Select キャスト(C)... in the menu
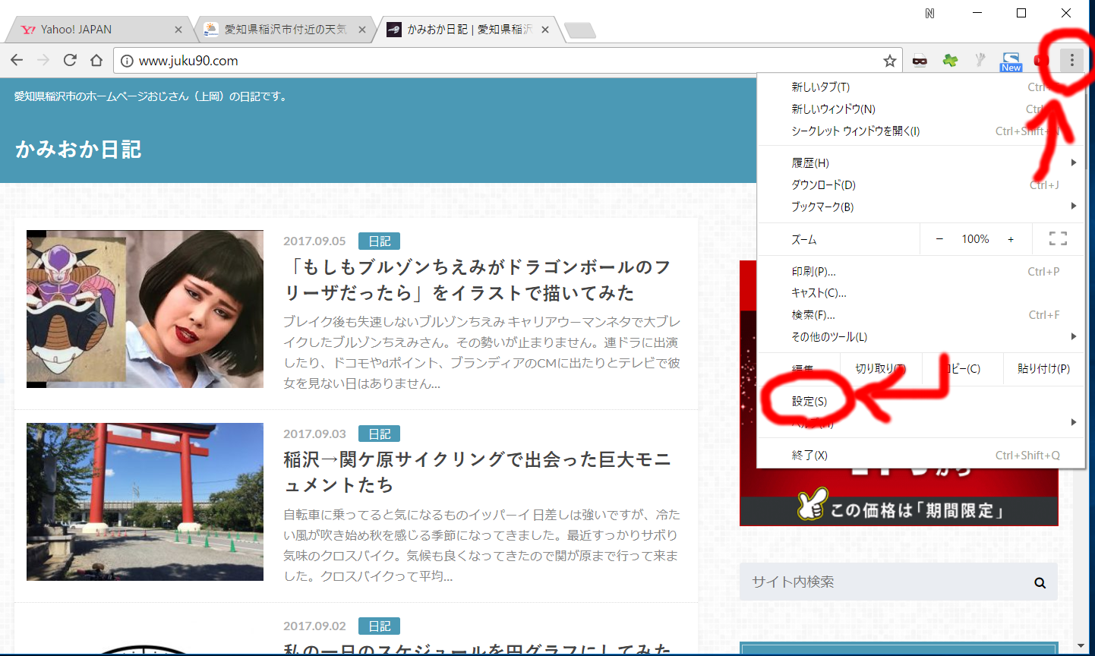The width and height of the screenshot is (1095, 656). (920, 293)
